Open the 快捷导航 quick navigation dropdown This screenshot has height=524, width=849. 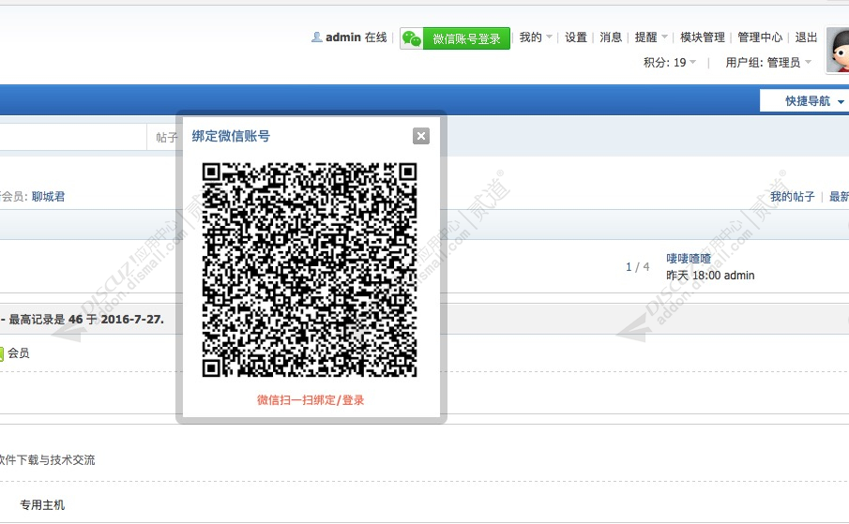805,101
